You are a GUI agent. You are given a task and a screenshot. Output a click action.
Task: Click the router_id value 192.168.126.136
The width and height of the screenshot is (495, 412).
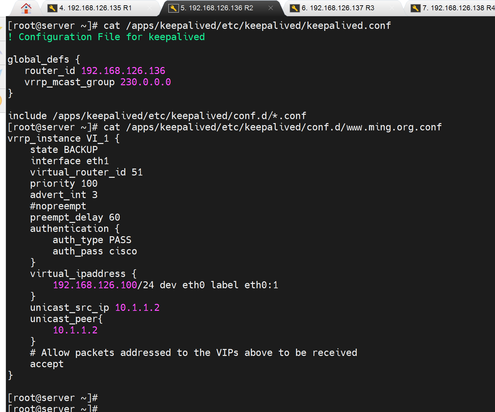pyautogui.click(x=123, y=71)
